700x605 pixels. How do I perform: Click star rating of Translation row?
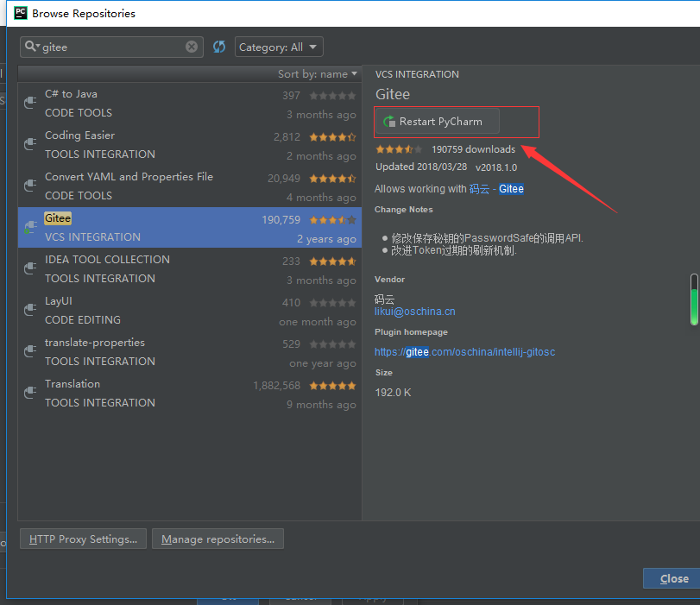click(332, 386)
